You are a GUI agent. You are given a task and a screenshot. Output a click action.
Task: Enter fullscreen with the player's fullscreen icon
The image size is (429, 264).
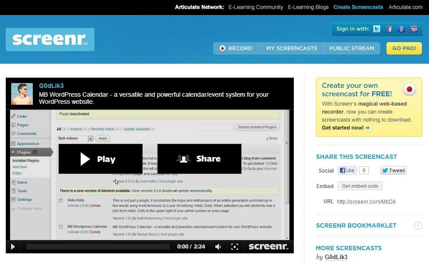tap(234, 247)
